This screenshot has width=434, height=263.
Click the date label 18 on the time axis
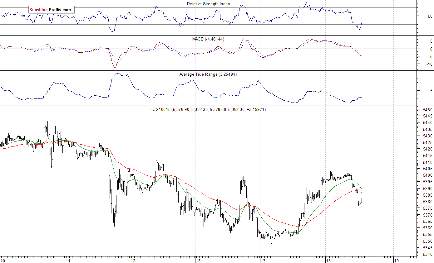point(329,261)
